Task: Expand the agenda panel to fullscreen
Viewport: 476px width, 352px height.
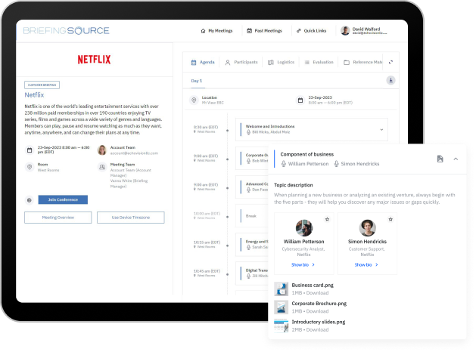Action: click(x=390, y=62)
